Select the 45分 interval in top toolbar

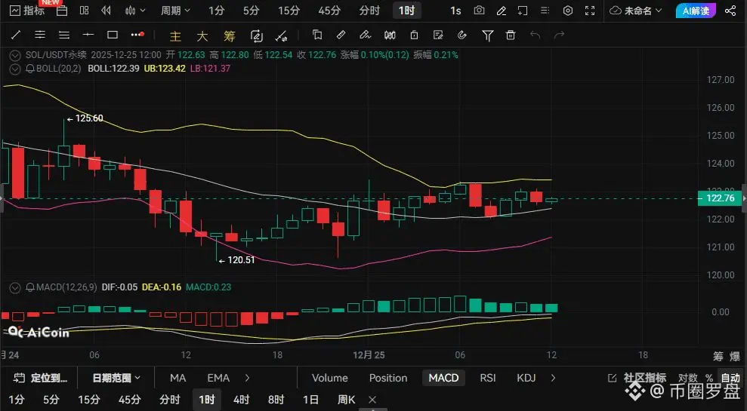click(329, 11)
